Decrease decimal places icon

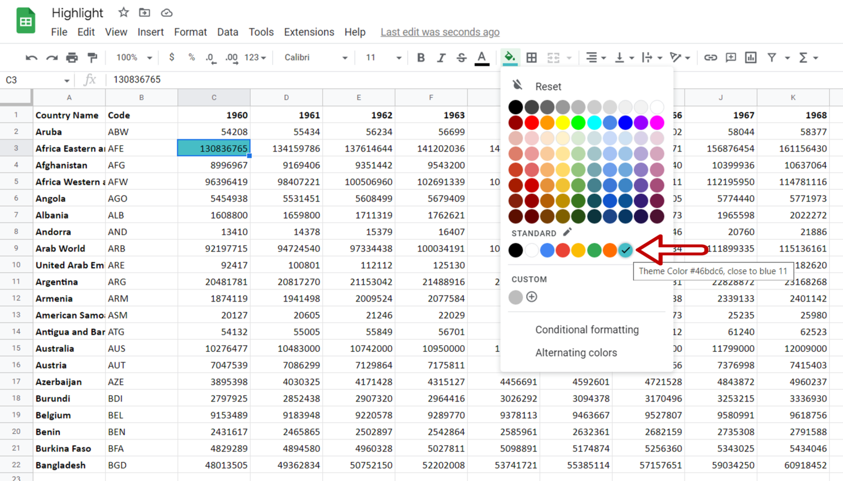[x=211, y=58]
